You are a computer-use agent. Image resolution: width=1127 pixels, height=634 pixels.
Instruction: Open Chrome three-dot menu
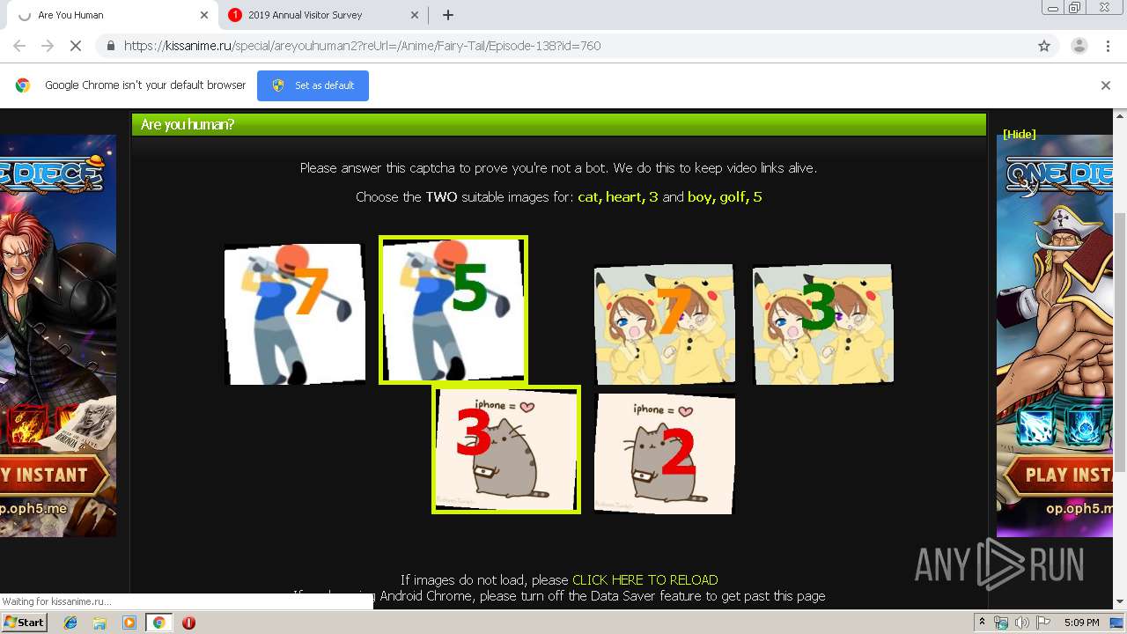[1108, 46]
